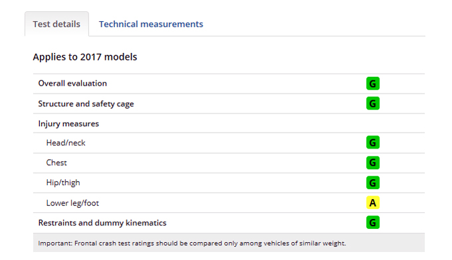Select the Test details tab
This screenshot has width=452, height=260.
tap(56, 24)
